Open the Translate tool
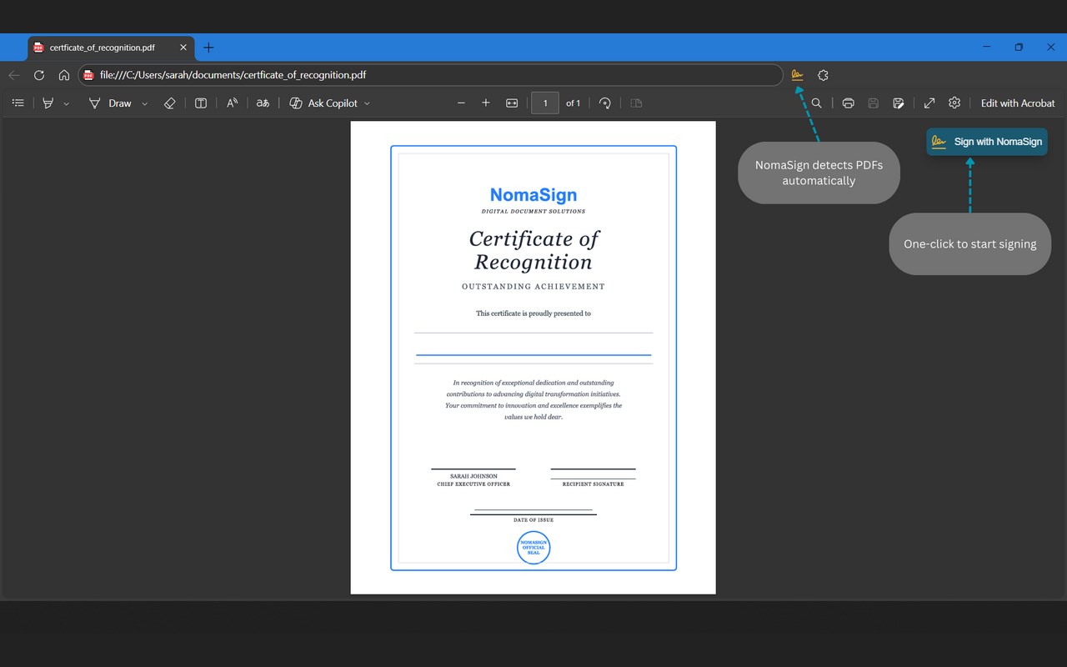The image size is (1067, 667). 263,103
